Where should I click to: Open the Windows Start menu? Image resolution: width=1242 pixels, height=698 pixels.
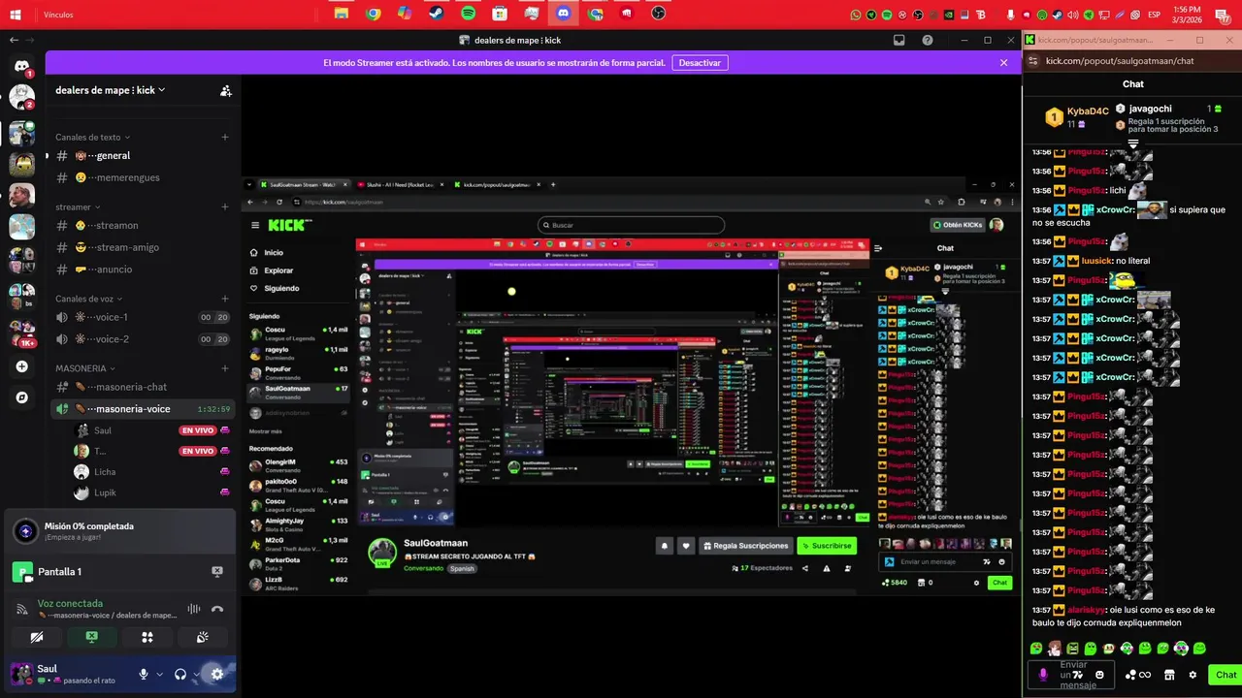[x=16, y=15]
